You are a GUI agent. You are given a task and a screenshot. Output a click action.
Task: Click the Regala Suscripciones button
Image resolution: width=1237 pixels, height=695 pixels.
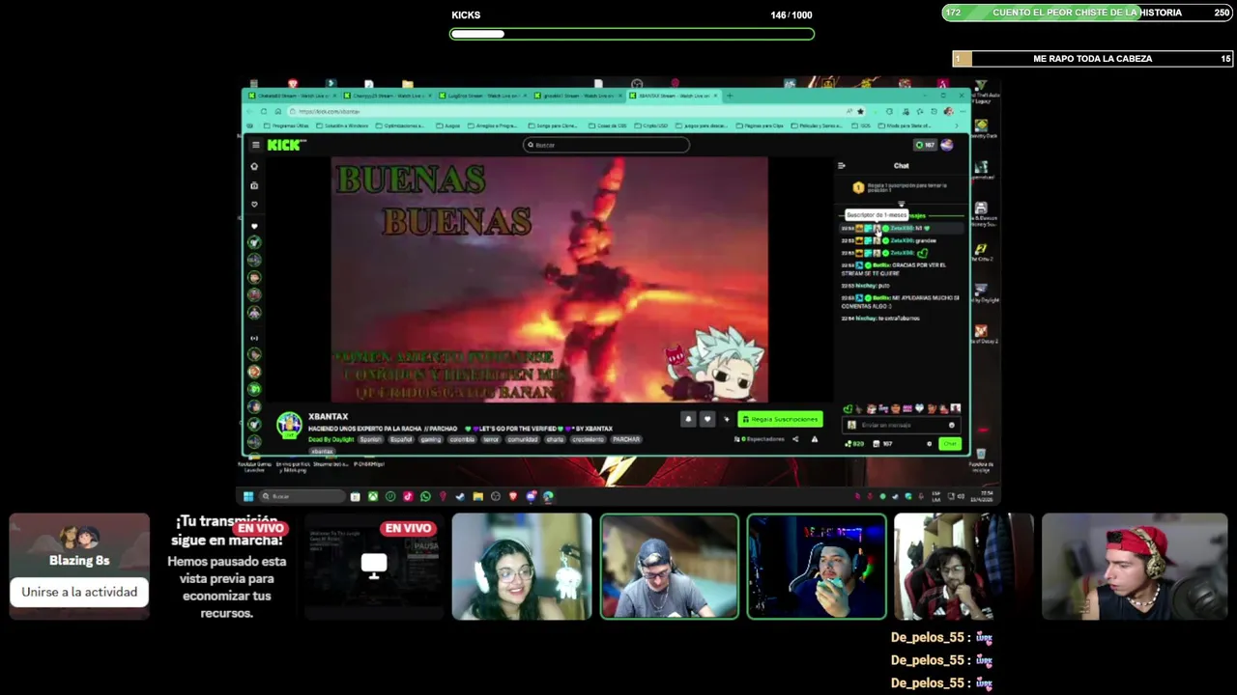(780, 419)
